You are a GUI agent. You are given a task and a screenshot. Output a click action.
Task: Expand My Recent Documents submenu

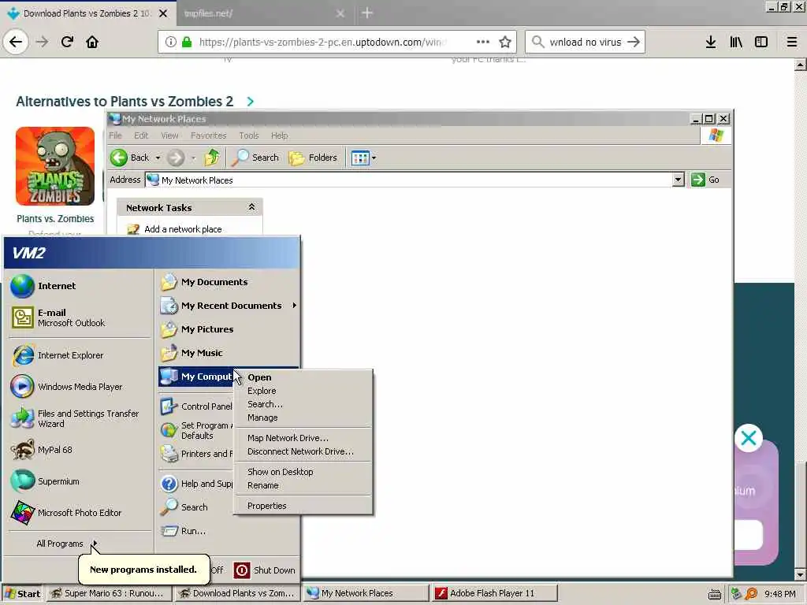228,306
